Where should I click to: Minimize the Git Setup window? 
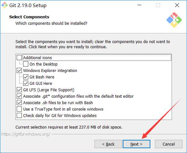tap(139, 5)
